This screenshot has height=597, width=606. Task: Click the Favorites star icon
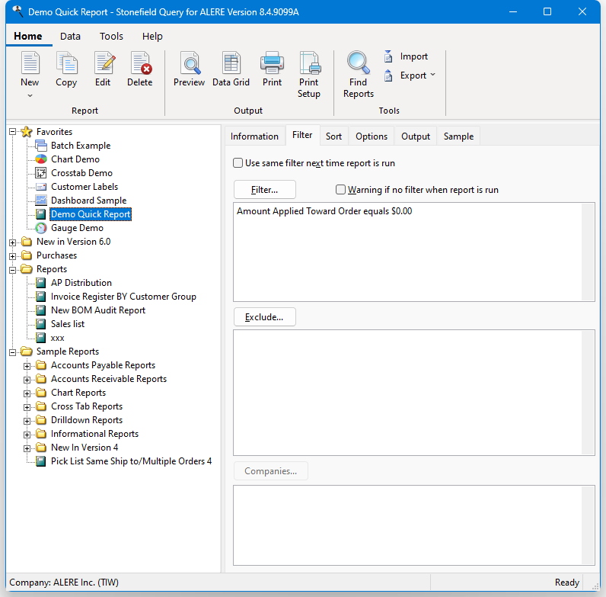(27, 132)
